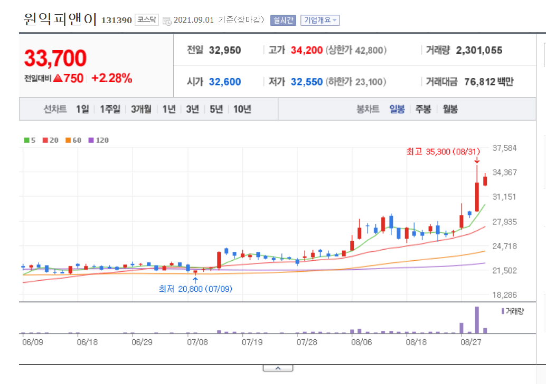546x384 pixels.
Task: Click the red up-triangle next to 750
Action: (x=58, y=78)
